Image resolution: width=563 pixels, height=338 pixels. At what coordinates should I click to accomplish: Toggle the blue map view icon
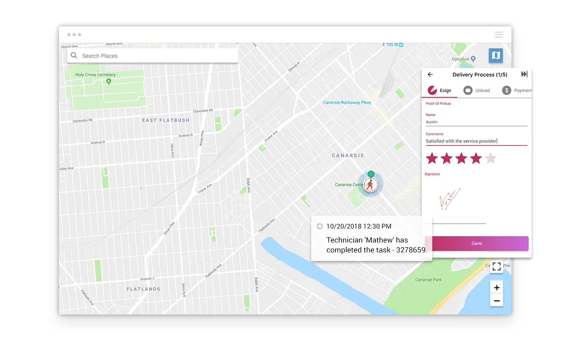[x=496, y=55]
